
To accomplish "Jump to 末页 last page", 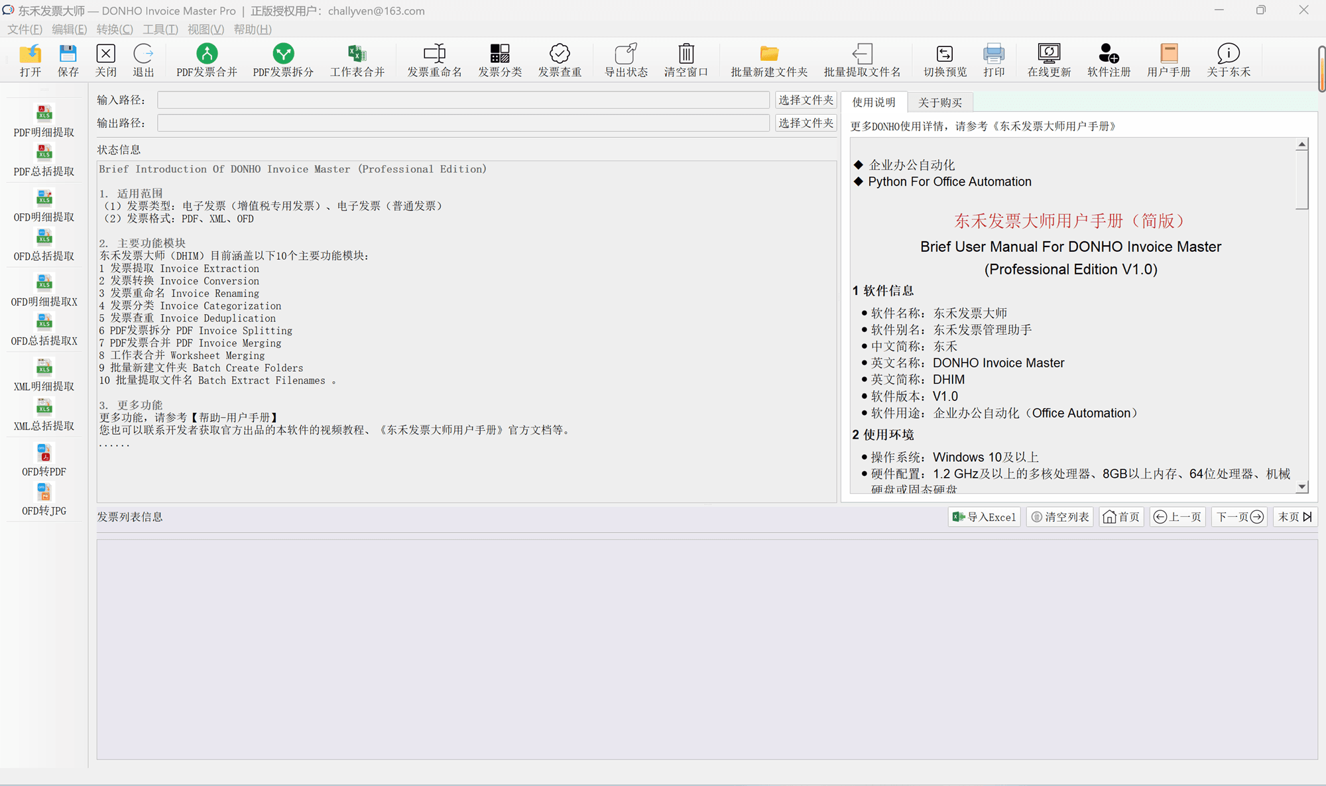I will 1295,517.
